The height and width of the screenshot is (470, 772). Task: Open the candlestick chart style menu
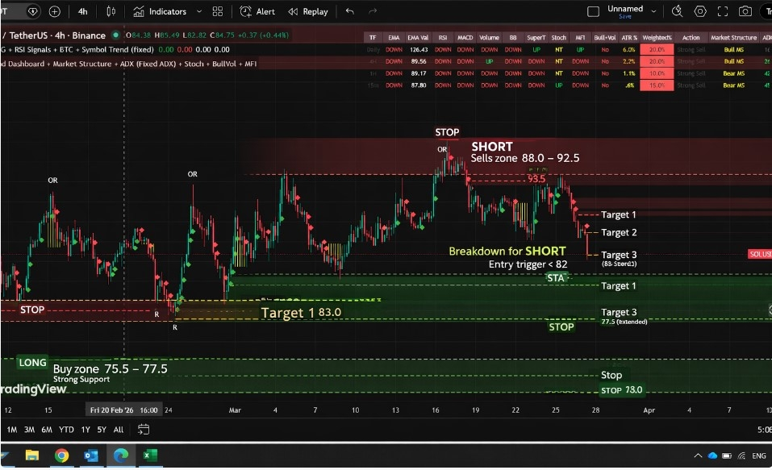[x=111, y=11]
